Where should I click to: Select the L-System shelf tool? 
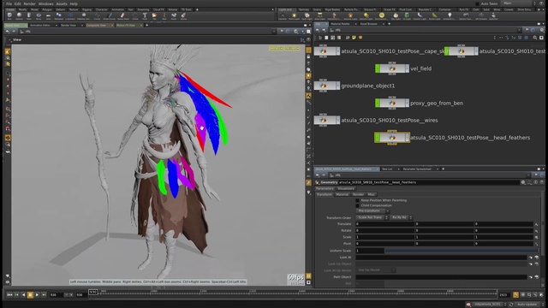point(70,15)
